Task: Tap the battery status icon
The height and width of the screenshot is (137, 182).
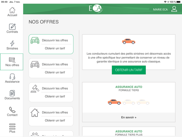Action: click(x=179, y=2)
